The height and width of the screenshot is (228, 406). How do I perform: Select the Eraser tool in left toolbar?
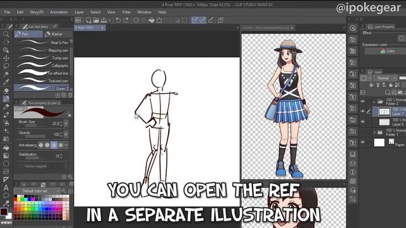(6, 91)
